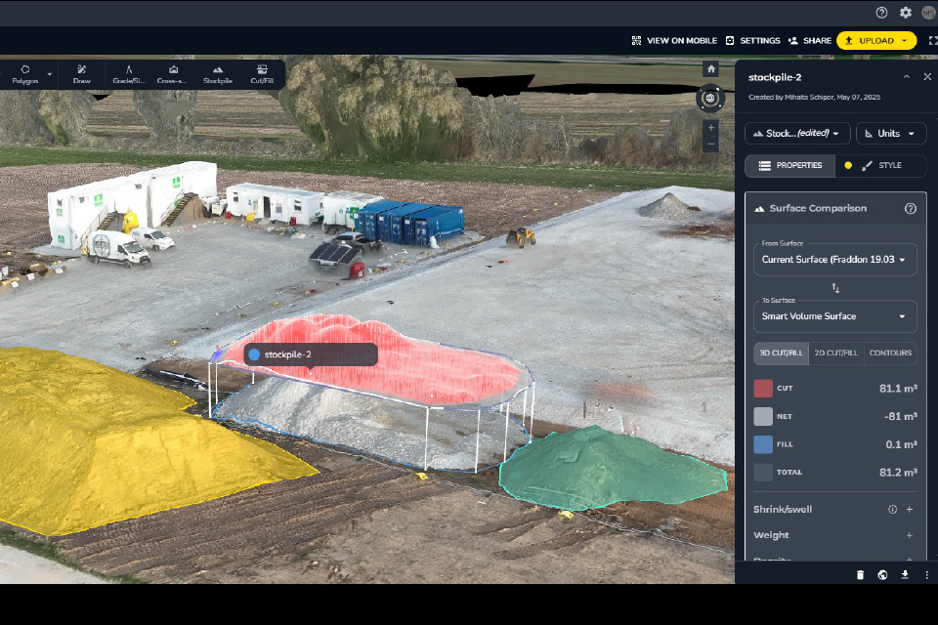Download the stockpile-2 measurement

tap(905, 574)
